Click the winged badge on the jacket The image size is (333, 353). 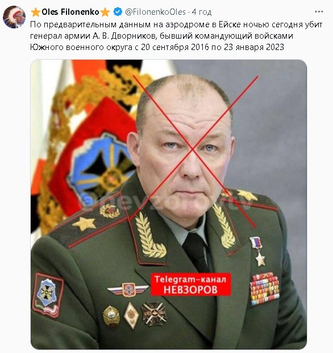(128, 290)
